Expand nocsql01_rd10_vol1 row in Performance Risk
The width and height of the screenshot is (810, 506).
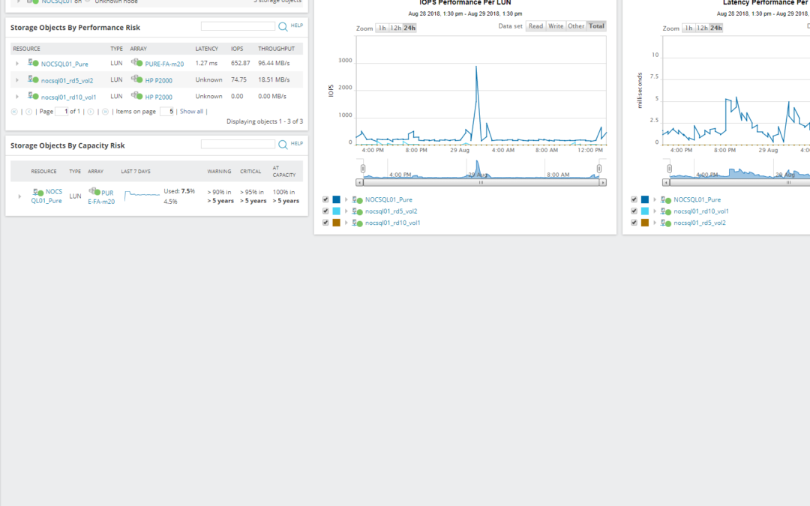[17, 97]
